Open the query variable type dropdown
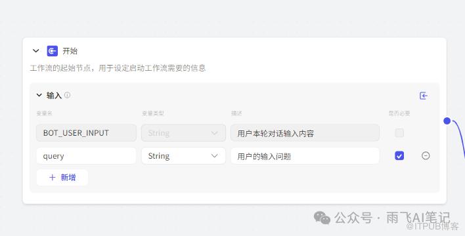The image size is (465, 236). pyautogui.click(x=183, y=156)
